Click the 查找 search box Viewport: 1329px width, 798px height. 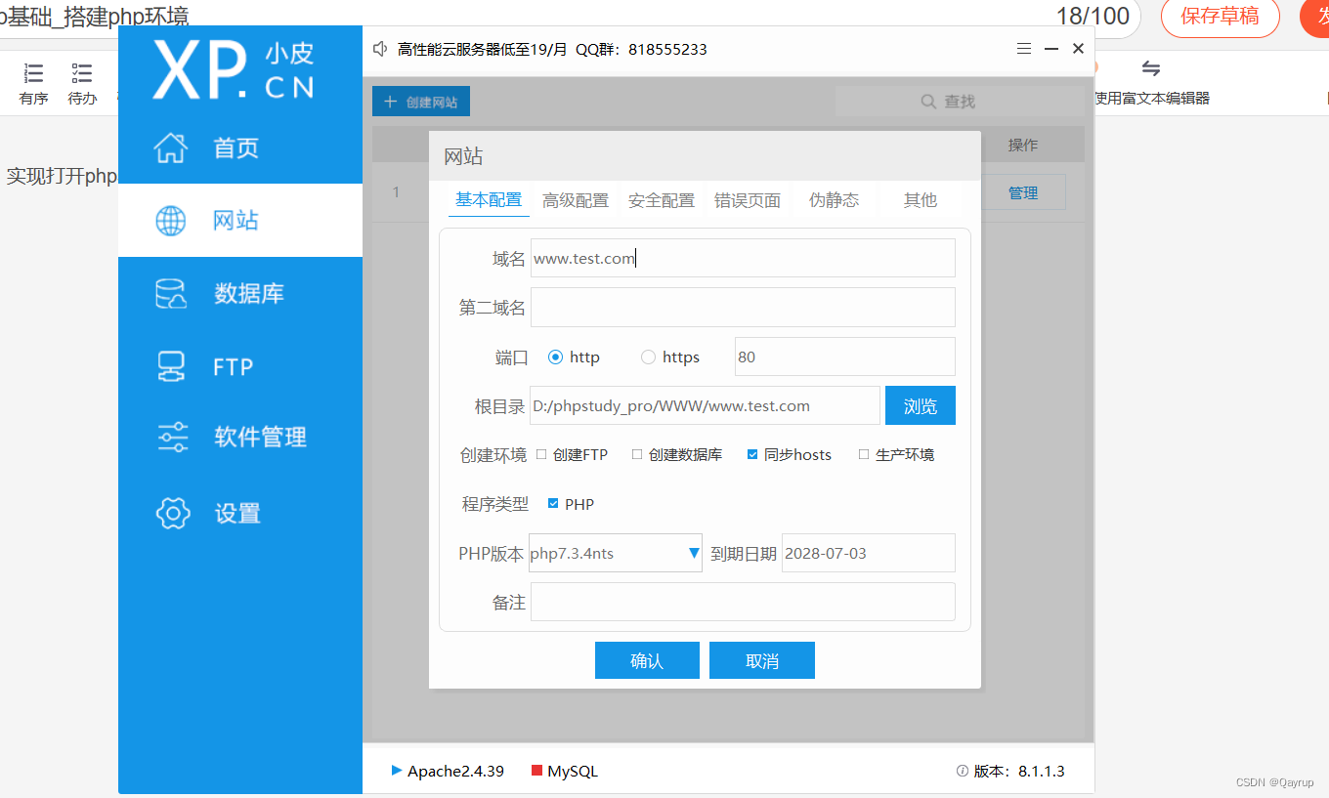click(x=960, y=102)
